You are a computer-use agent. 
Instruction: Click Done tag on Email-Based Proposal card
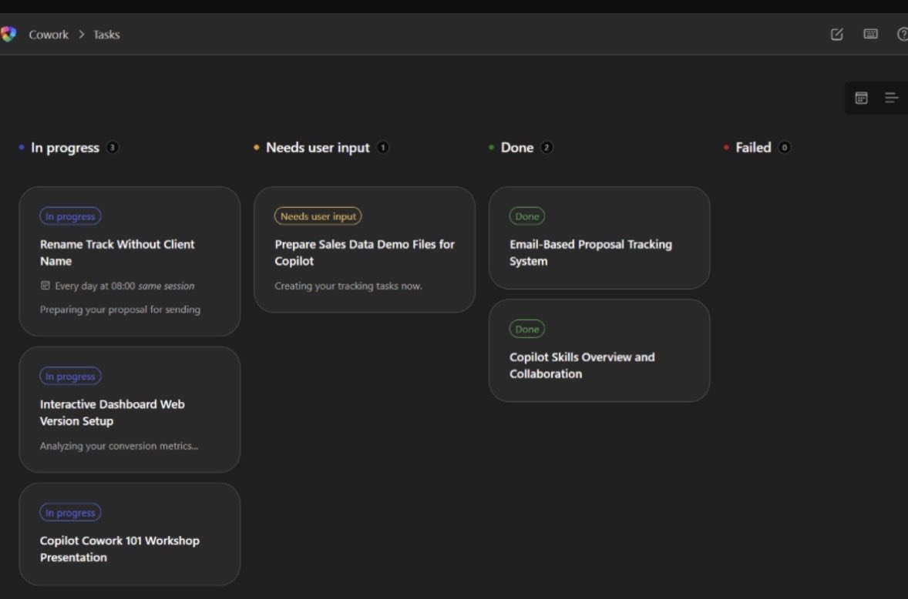pyautogui.click(x=527, y=216)
